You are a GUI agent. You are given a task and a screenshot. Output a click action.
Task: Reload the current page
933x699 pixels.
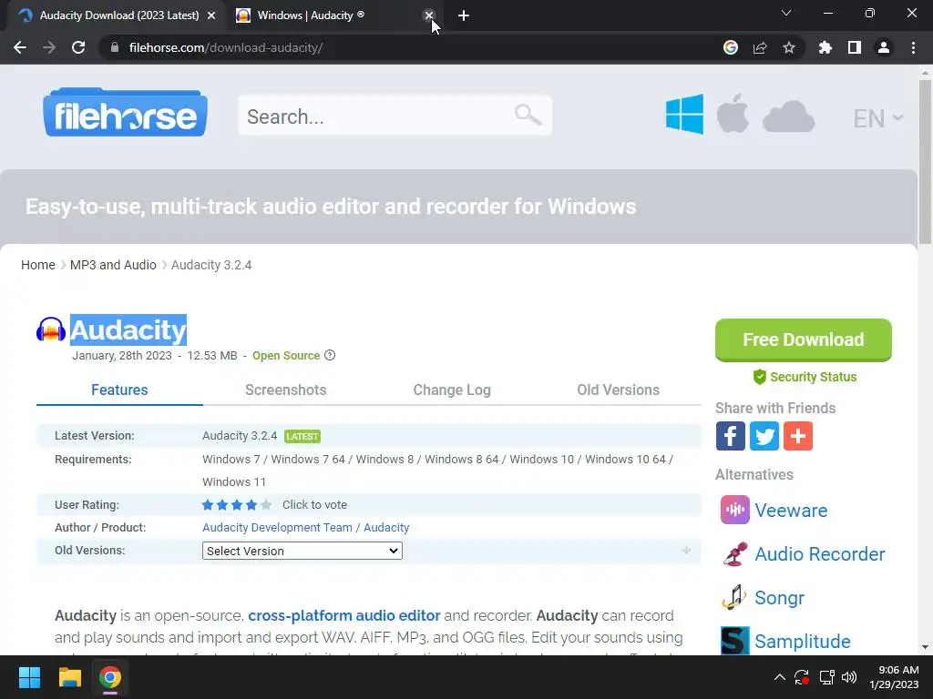click(x=78, y=47)
